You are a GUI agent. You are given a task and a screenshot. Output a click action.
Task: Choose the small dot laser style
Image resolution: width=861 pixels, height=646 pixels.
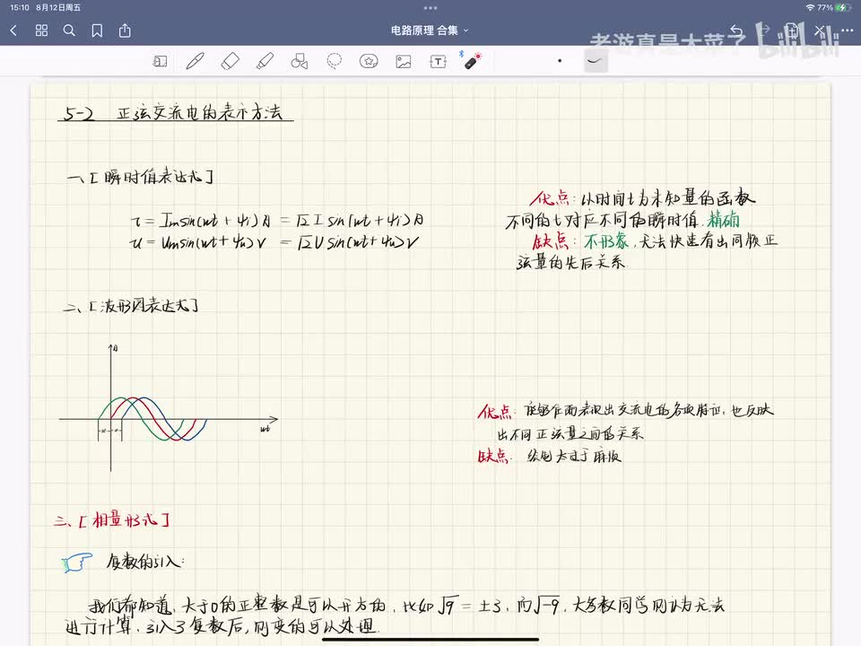click(560, 60)
